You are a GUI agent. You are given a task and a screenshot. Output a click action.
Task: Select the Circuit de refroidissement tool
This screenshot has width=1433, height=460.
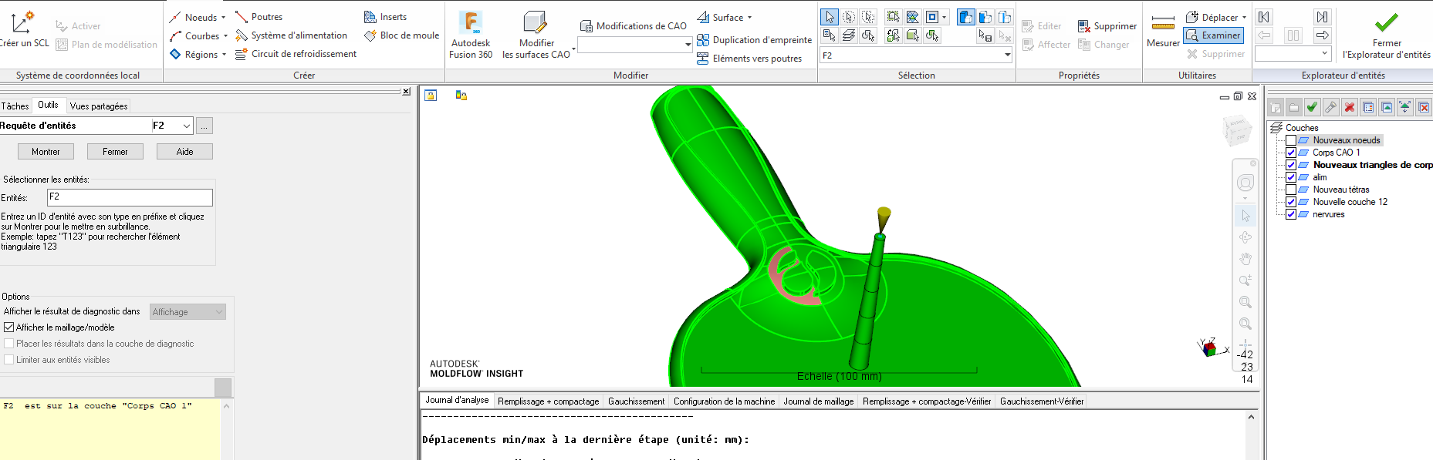point(296,54)
